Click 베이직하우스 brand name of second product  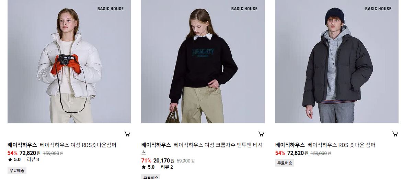(156, 145)
